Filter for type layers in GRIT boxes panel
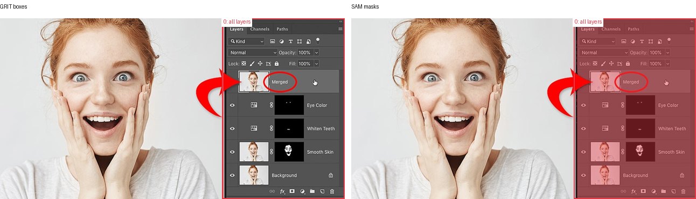 pyautogui.click(x=290, y=41)
